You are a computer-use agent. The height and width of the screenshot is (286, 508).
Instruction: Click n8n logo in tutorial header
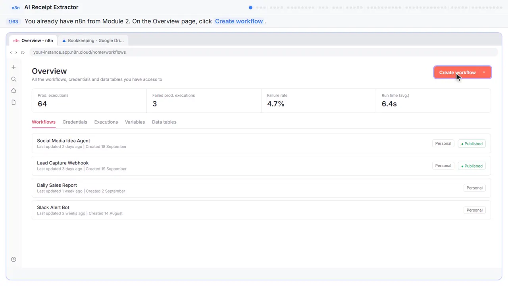tap(16, 8)
